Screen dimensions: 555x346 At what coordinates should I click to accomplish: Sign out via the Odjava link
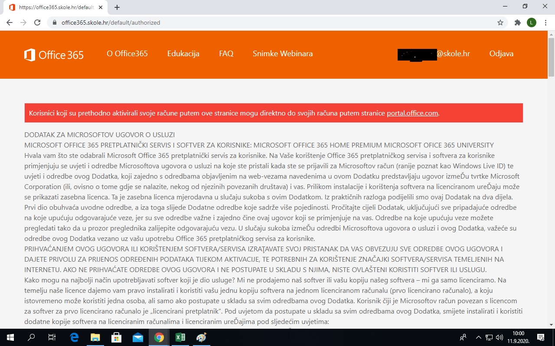[501, 54]
